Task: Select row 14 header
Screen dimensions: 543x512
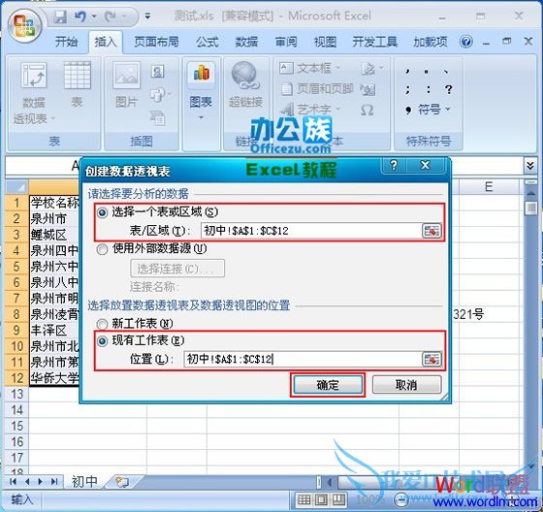Action: 16,410
